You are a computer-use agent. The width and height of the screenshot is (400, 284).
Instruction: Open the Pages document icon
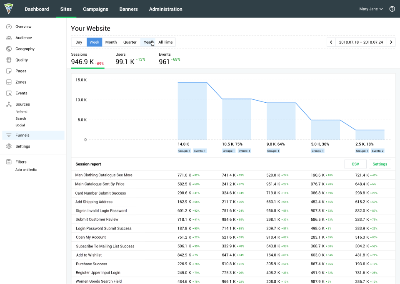(x=9, y=71)
